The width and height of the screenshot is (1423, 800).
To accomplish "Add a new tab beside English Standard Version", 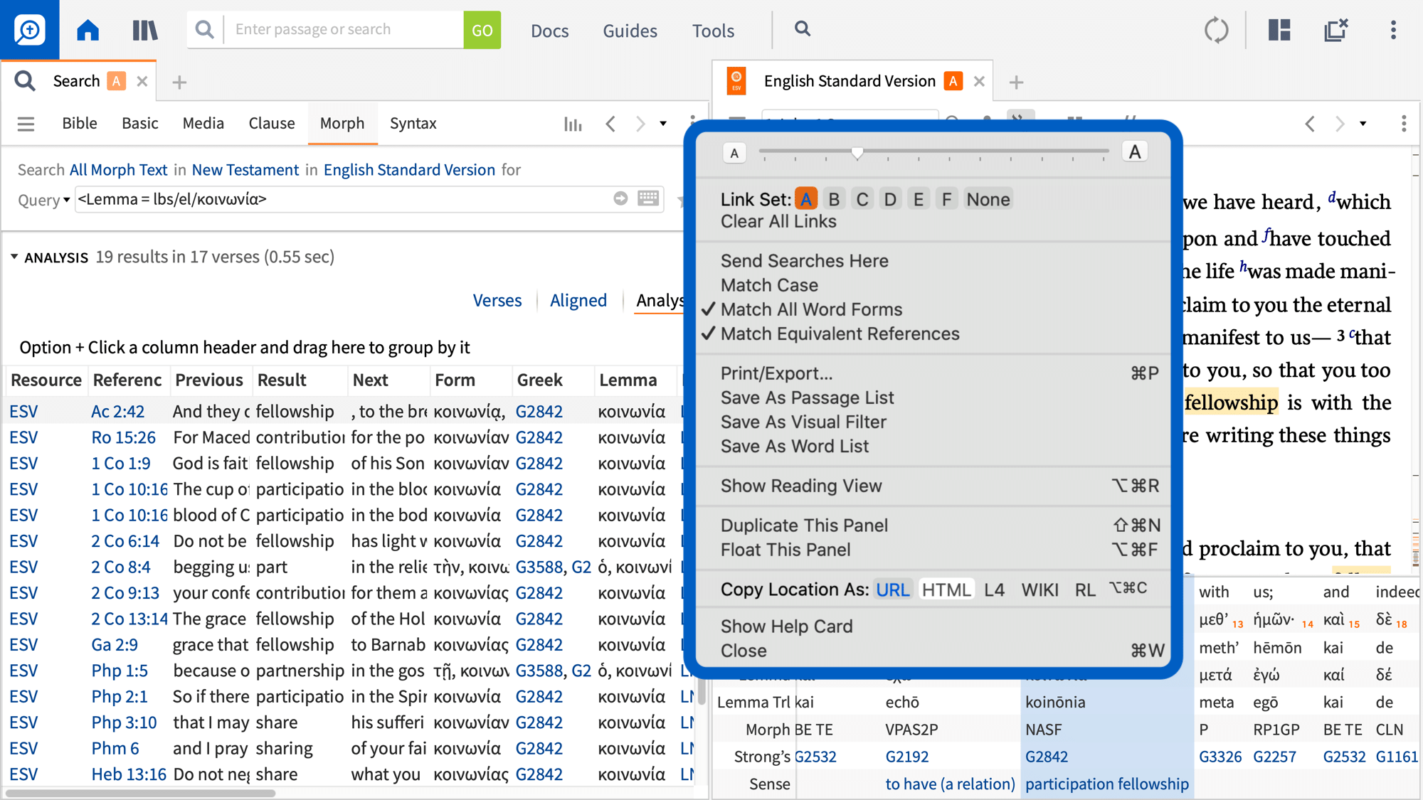I will tap(1016, 82).
